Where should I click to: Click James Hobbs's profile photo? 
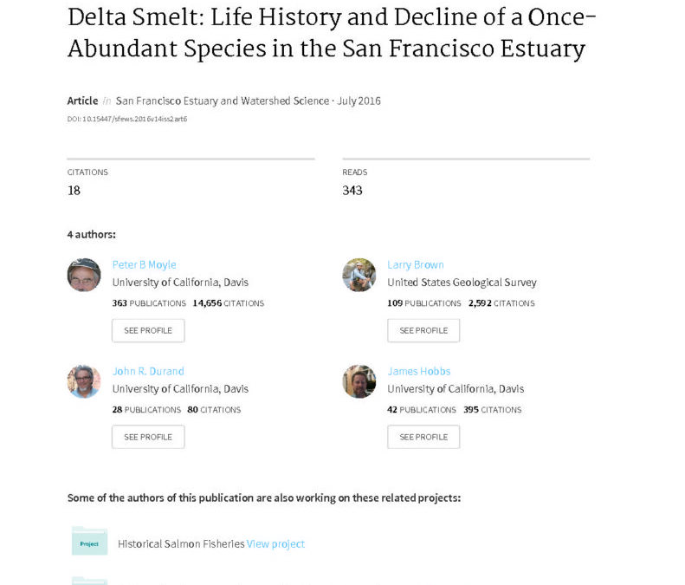pos(359,381)
